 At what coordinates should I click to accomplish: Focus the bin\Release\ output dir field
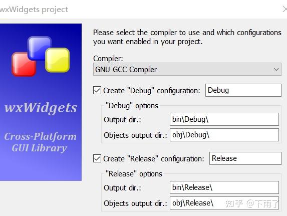pos(224,187)
